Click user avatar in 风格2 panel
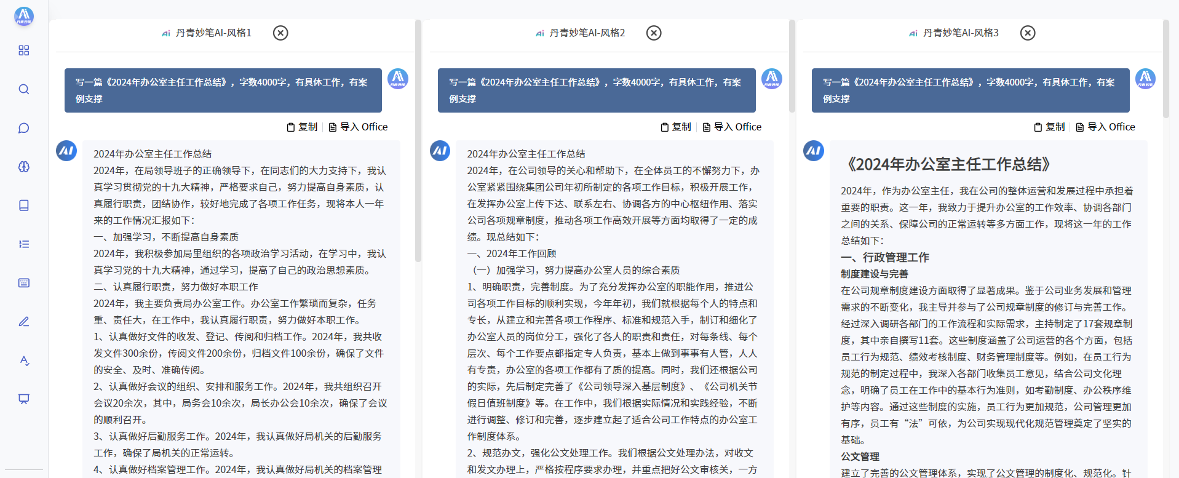Image resolution: width=1179 pixels, height=478 pixels. tap(772, 79)
